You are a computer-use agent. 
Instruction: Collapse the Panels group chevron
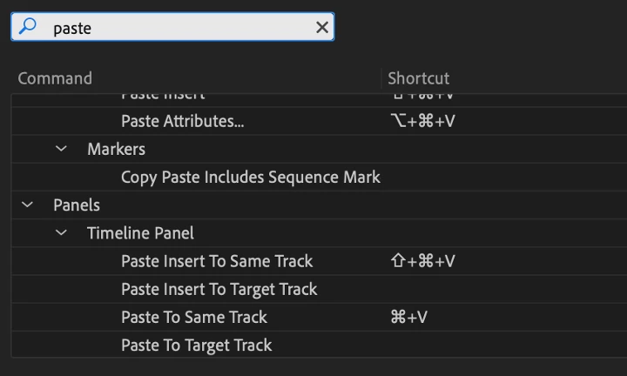click(27, 205)
